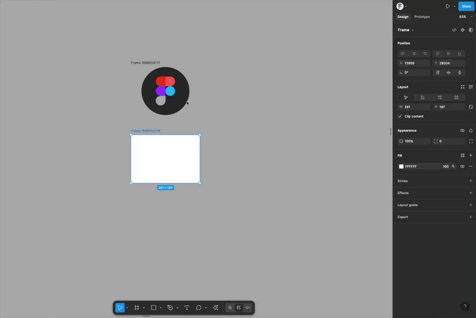Open the blend mode droplet icon

(x=471, y=131)
